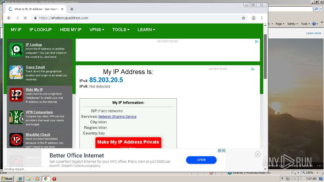Image resolution: width=324 pixels, height=182 pixels.
Task: Click the IPv4 address 85.203.20.5
Action: (x=106, y=80)
